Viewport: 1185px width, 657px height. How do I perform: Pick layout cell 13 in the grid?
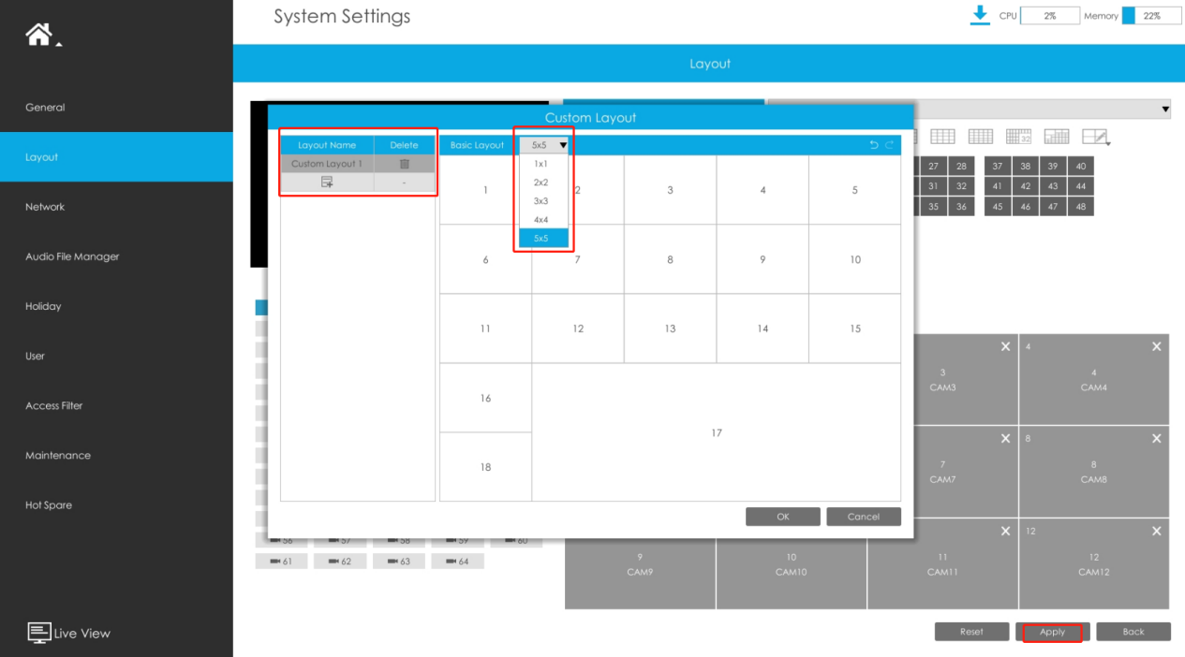[671, 328]
